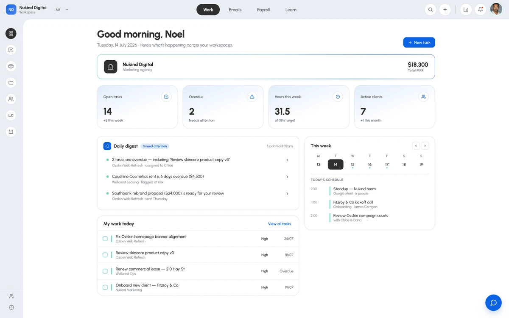
Task: Select Tuesday 14 in week calendar
Action: 336,164
